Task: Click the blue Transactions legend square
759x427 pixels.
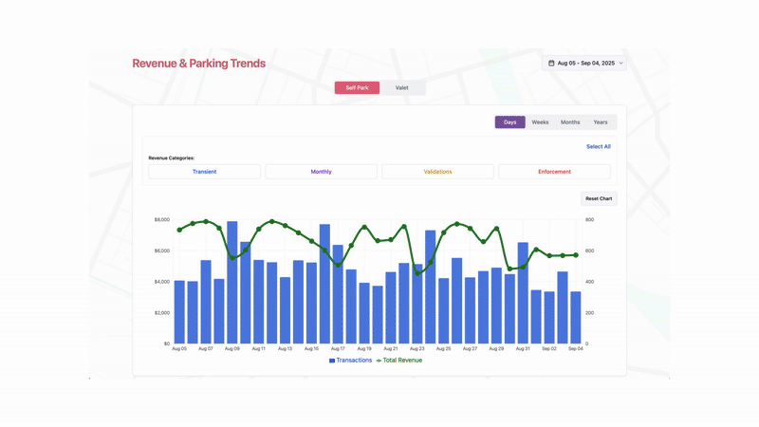Action: point(332,361)
